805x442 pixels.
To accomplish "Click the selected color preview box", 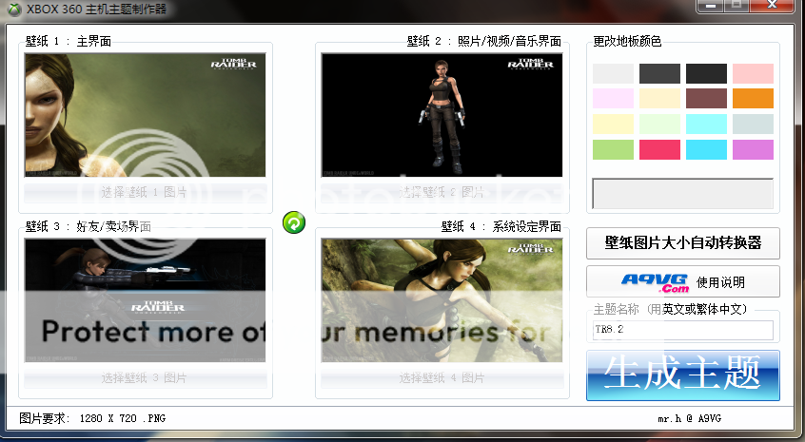I will (x=683, y=193).
